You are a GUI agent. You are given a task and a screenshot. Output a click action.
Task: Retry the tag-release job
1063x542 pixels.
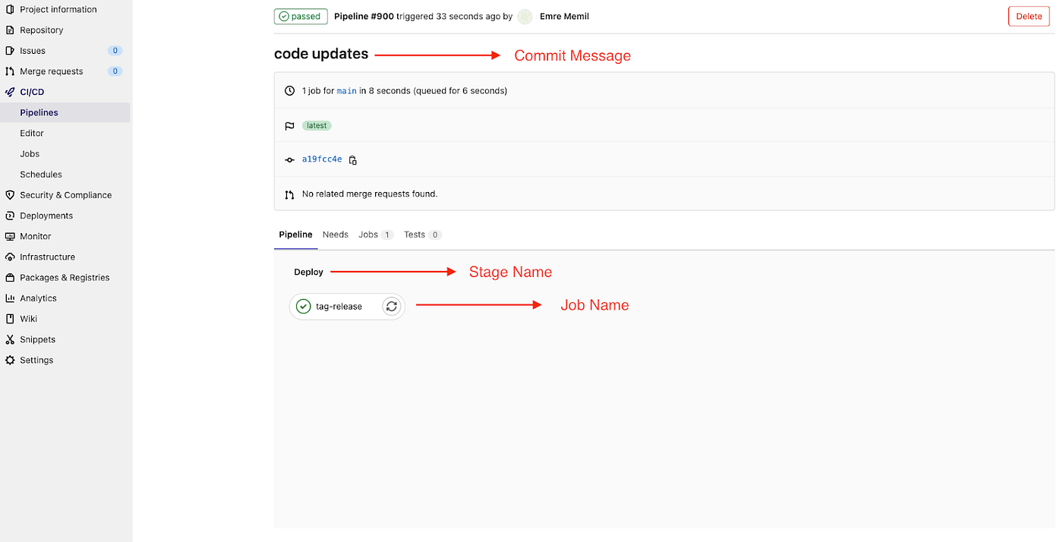tap(391, 306)
